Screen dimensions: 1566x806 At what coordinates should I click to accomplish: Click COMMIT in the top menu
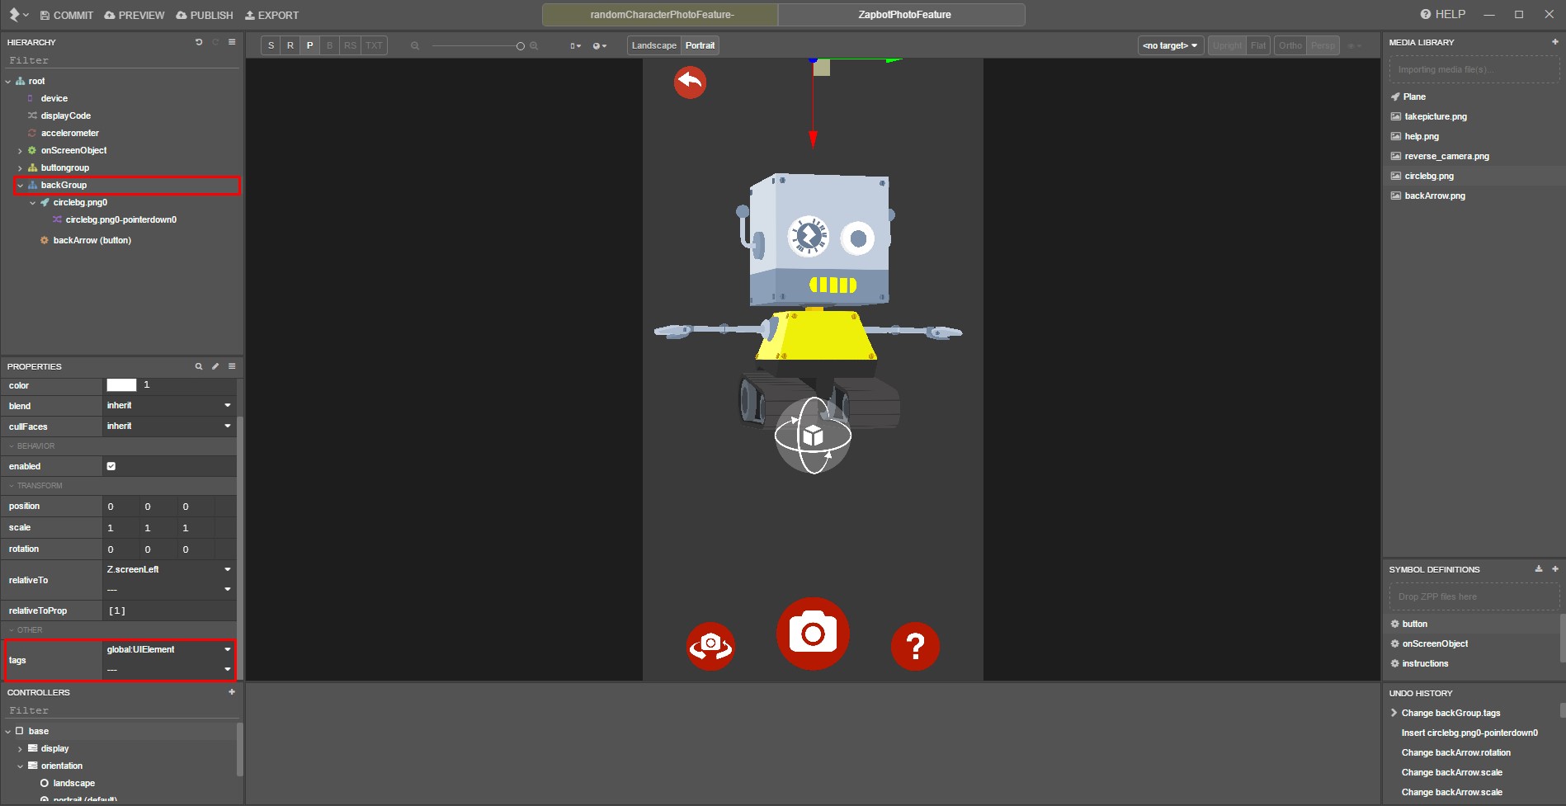[x=66, y=16]
